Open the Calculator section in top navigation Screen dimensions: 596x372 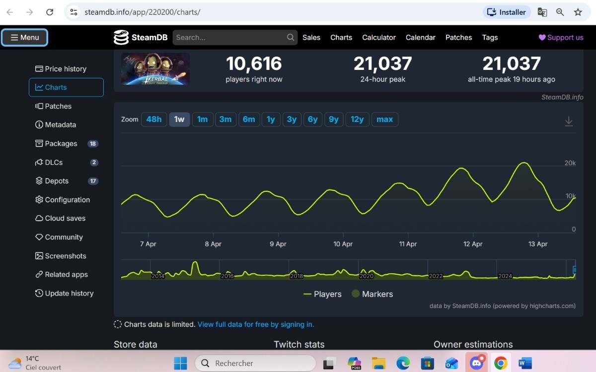pyautogui.click(x=378, y=37)
